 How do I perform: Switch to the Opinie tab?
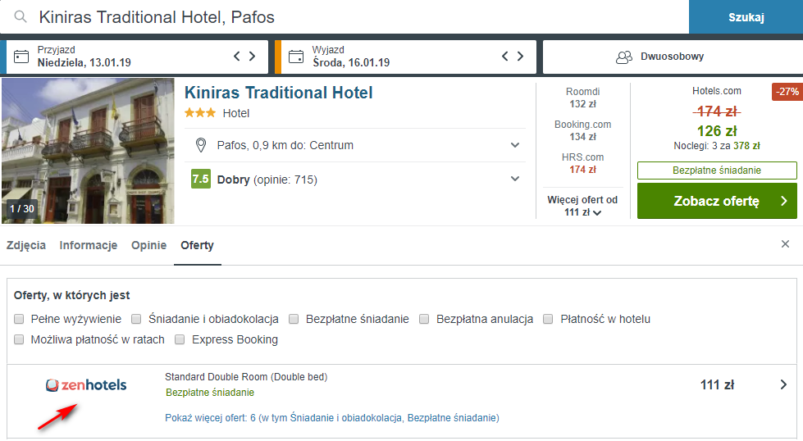click(149, 246)
